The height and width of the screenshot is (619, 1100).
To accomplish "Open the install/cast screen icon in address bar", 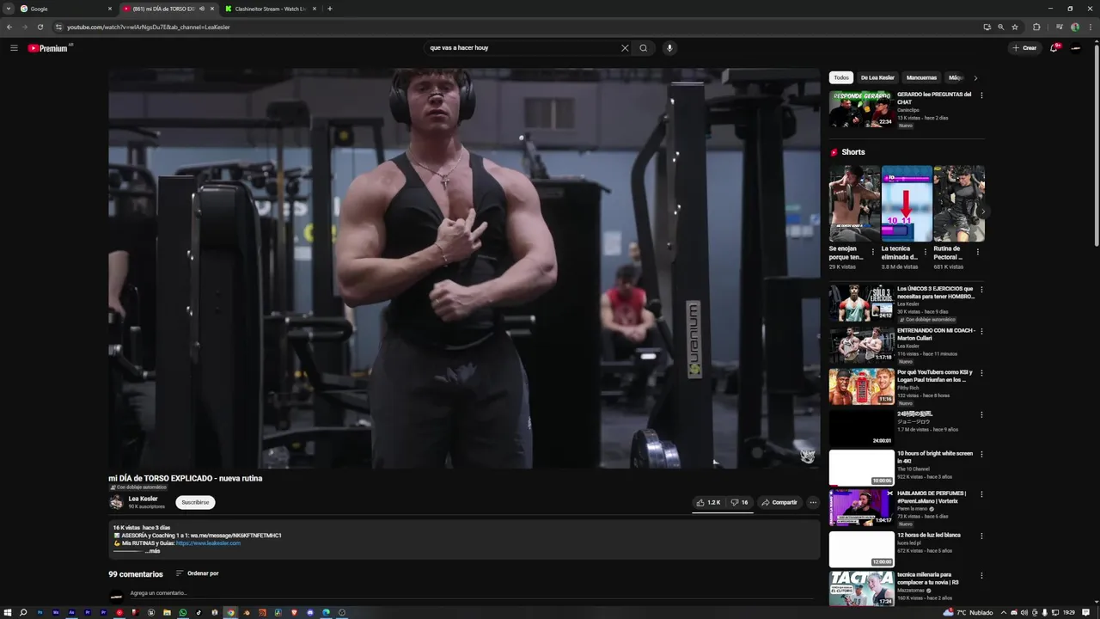I will click(987, 27).
